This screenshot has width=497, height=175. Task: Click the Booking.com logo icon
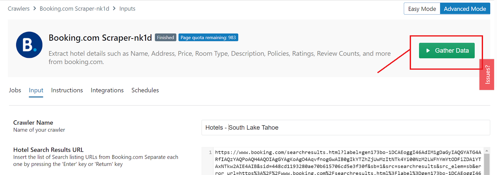[x=29, y=45]
